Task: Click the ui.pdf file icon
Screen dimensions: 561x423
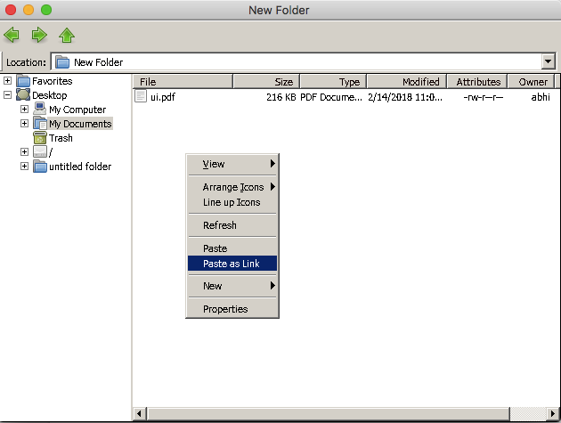Action: (x=141, y=96)
